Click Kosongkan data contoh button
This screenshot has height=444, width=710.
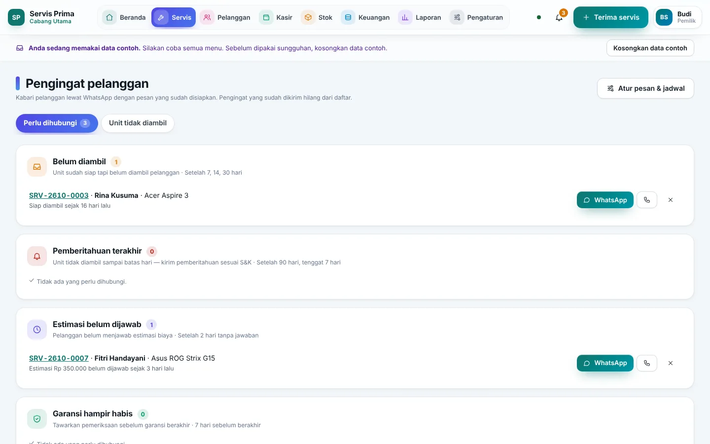650,48
